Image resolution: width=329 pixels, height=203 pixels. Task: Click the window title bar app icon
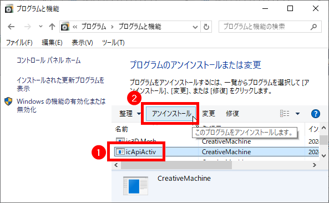9,9
